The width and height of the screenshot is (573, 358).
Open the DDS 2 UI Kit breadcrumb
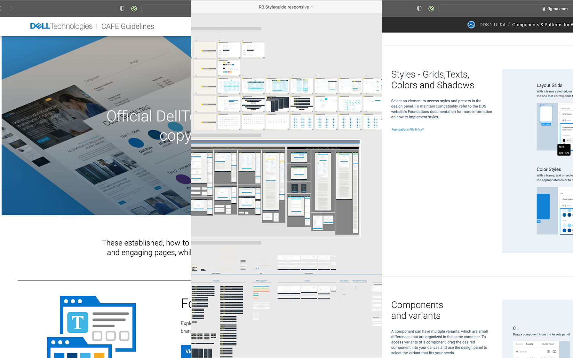click(492, 25)
